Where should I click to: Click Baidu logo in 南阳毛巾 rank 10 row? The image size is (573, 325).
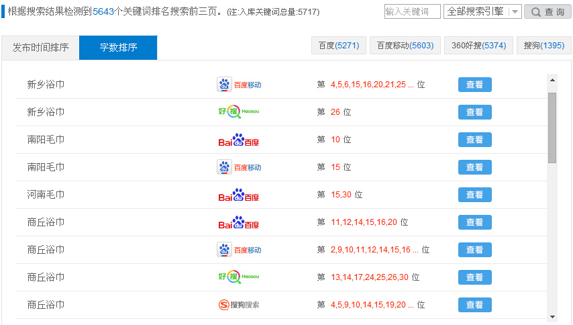(239, 140)
